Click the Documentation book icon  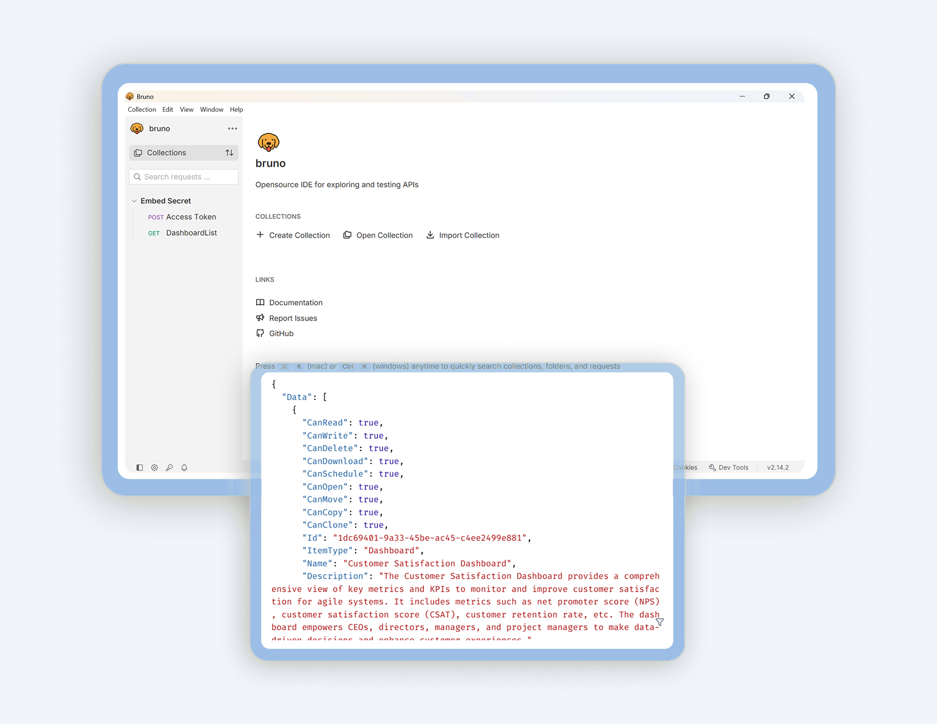260,302
